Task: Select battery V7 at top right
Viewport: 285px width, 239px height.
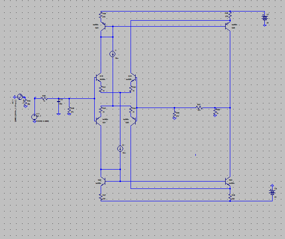Action: pyautogui.click(x=265, y=18)
